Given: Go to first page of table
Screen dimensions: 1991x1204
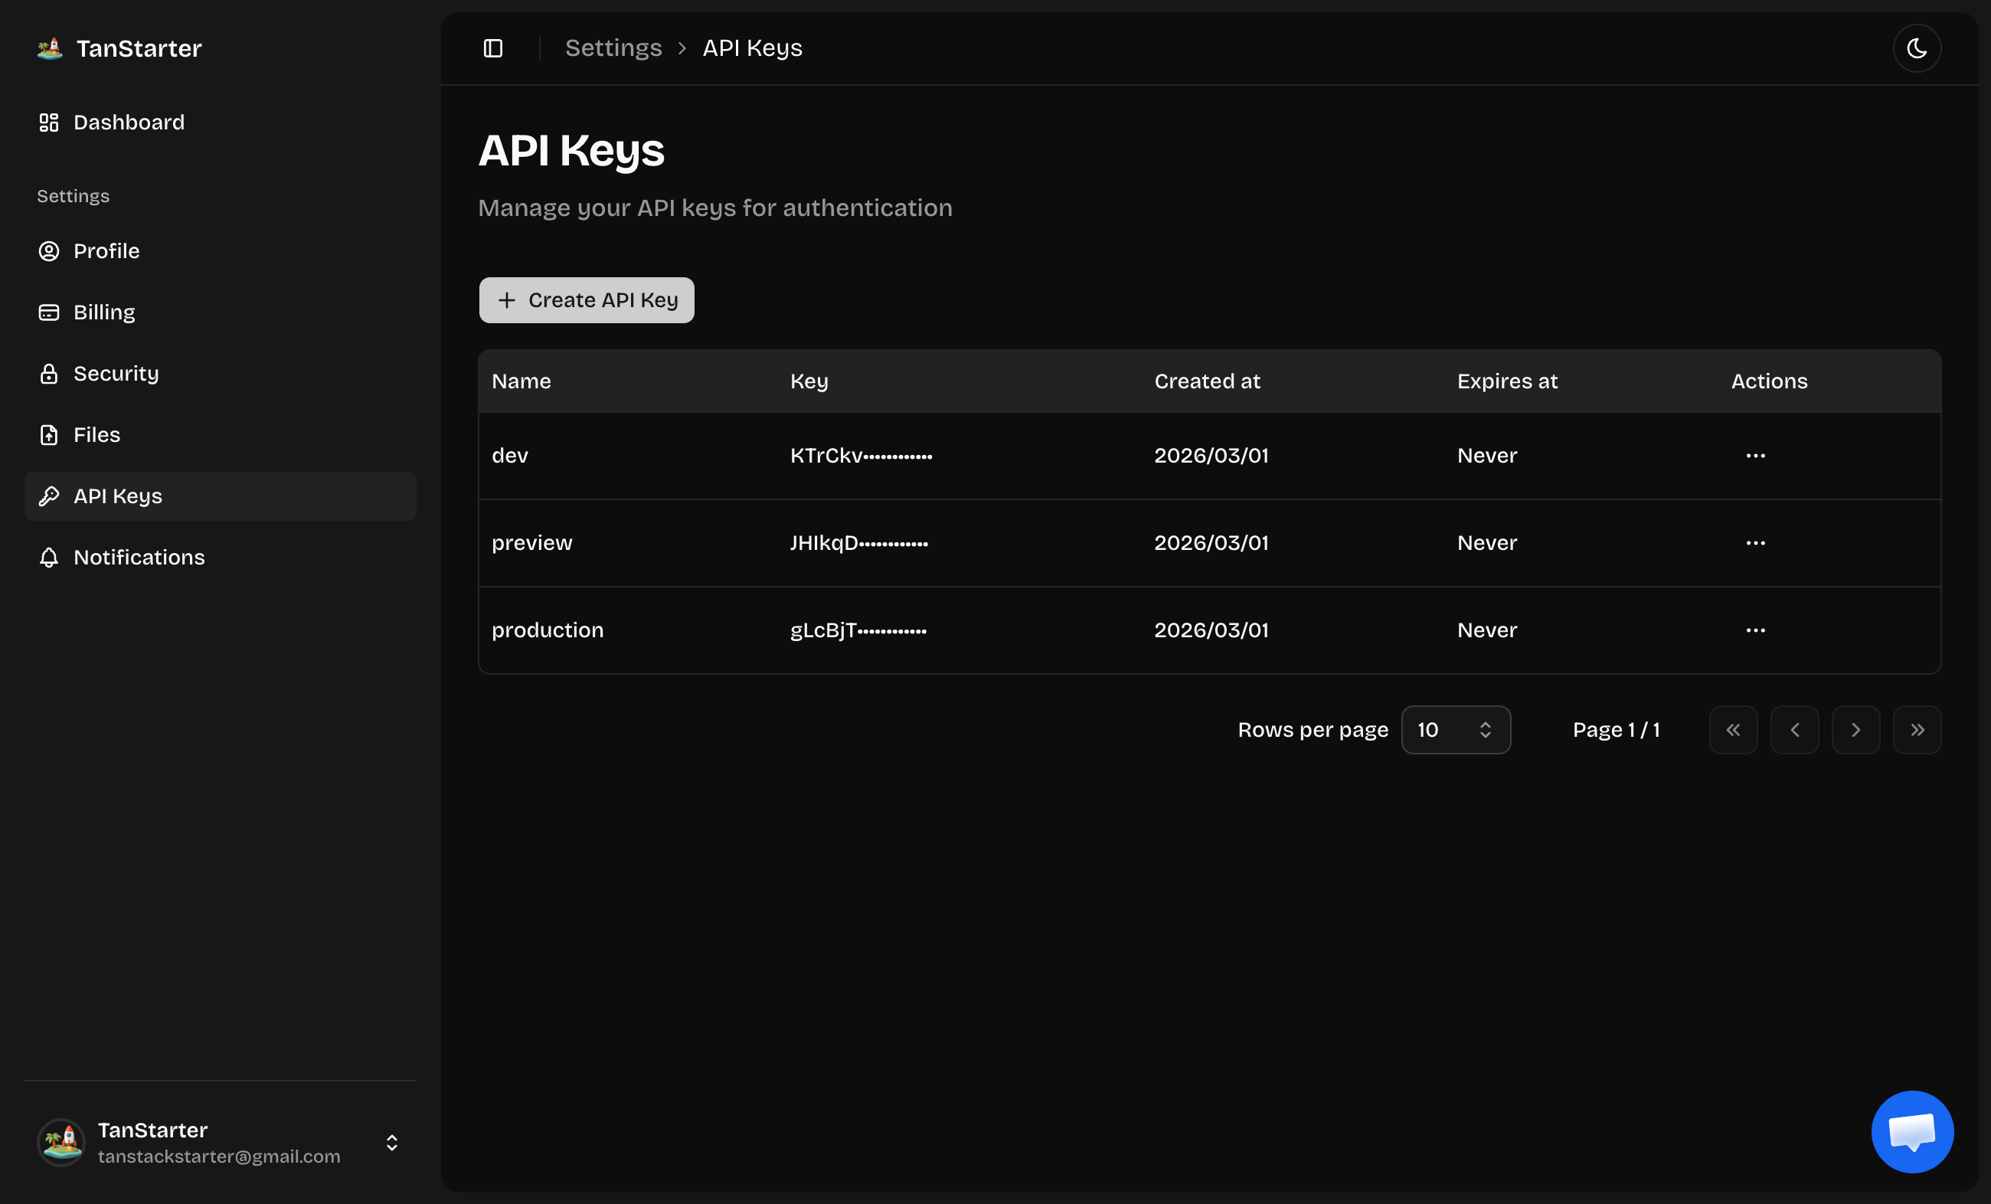Looking at the screenshot, I should click(1732, 730).
